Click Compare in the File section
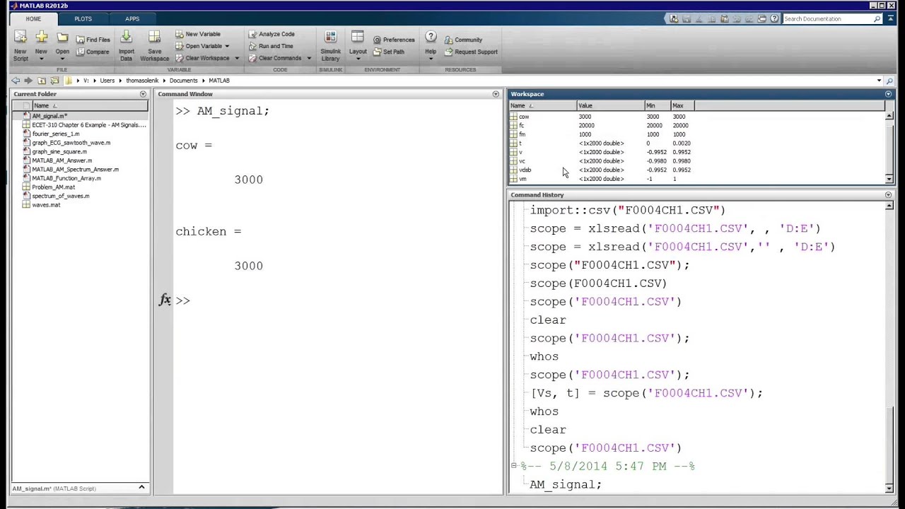The height and width of the screenshot is (509, 905). point(93,52)
